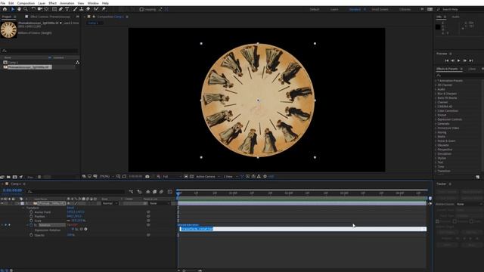Select the Hand tool

pos(19,9)
